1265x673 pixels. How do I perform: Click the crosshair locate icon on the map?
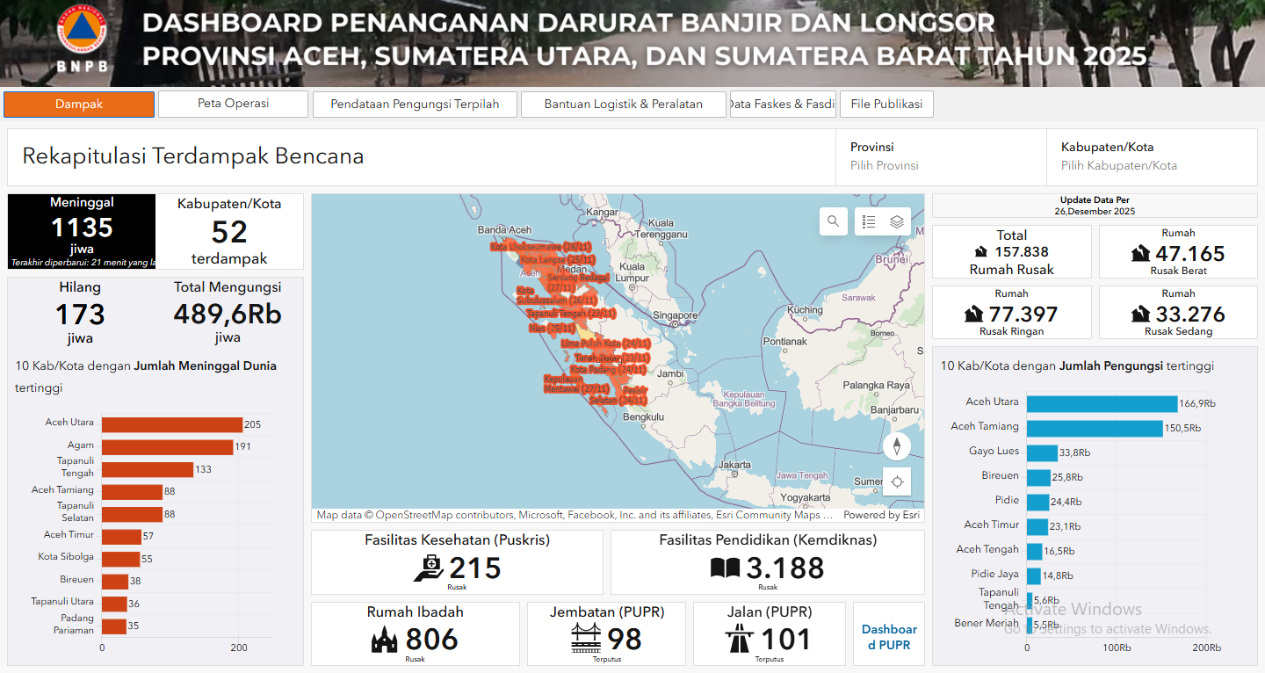(x=897, y=481)
